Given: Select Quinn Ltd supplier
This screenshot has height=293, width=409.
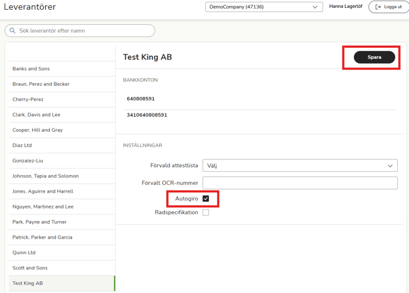Looking at the screenshot, I should 24,252.
